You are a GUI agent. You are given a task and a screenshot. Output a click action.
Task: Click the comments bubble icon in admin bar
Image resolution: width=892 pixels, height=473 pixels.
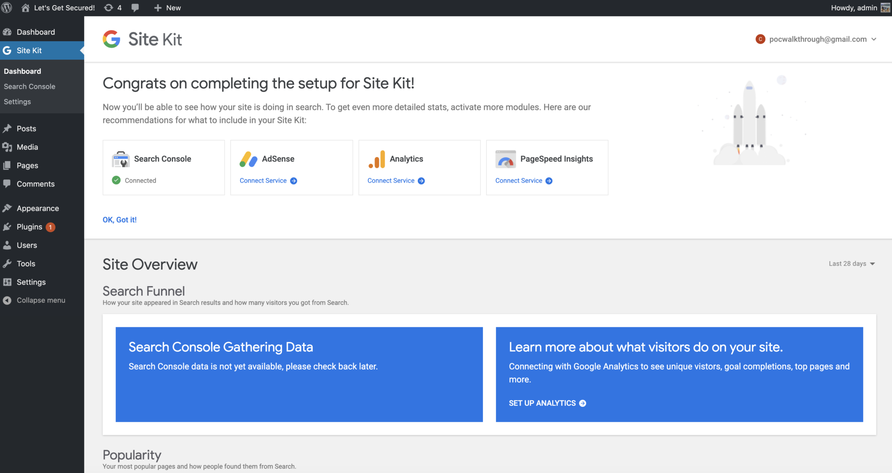(135, 7)
